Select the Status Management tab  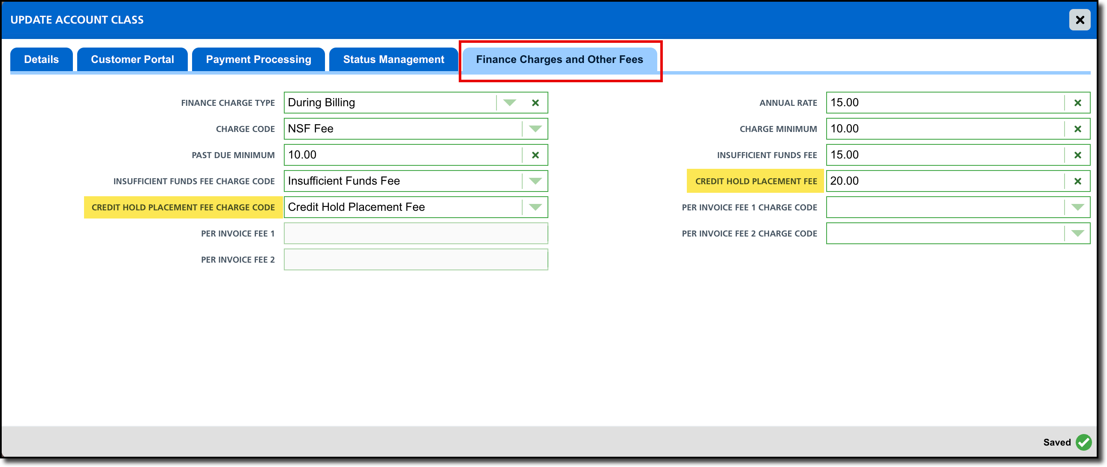click(x=393, y=59)
